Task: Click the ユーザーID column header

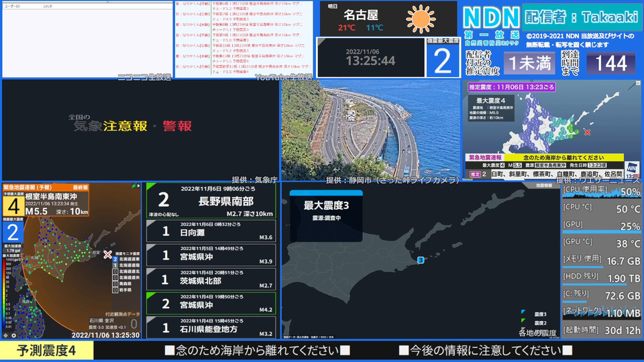Action: [x=12, y=6]
